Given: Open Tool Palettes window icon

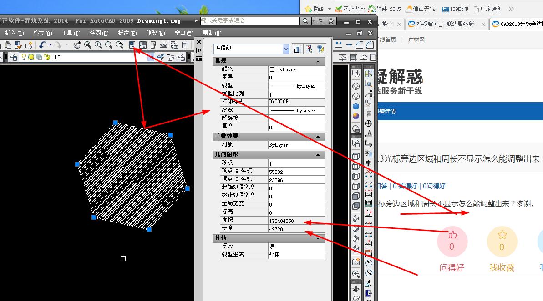Looking at the screenshot, I should [153, 45].
